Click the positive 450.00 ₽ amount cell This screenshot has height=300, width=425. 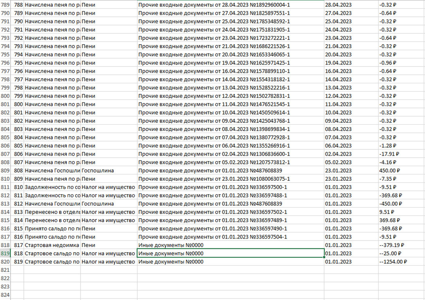(389, 171)
